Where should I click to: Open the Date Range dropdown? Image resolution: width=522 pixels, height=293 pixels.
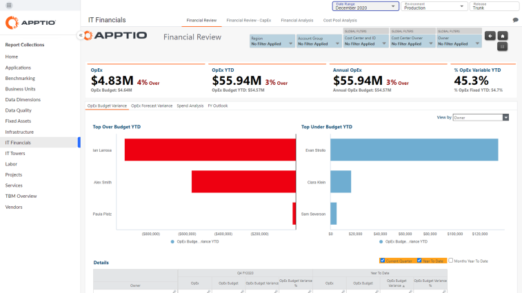[365, 6]
